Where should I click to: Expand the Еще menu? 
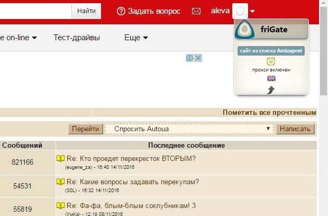point(136,38)
